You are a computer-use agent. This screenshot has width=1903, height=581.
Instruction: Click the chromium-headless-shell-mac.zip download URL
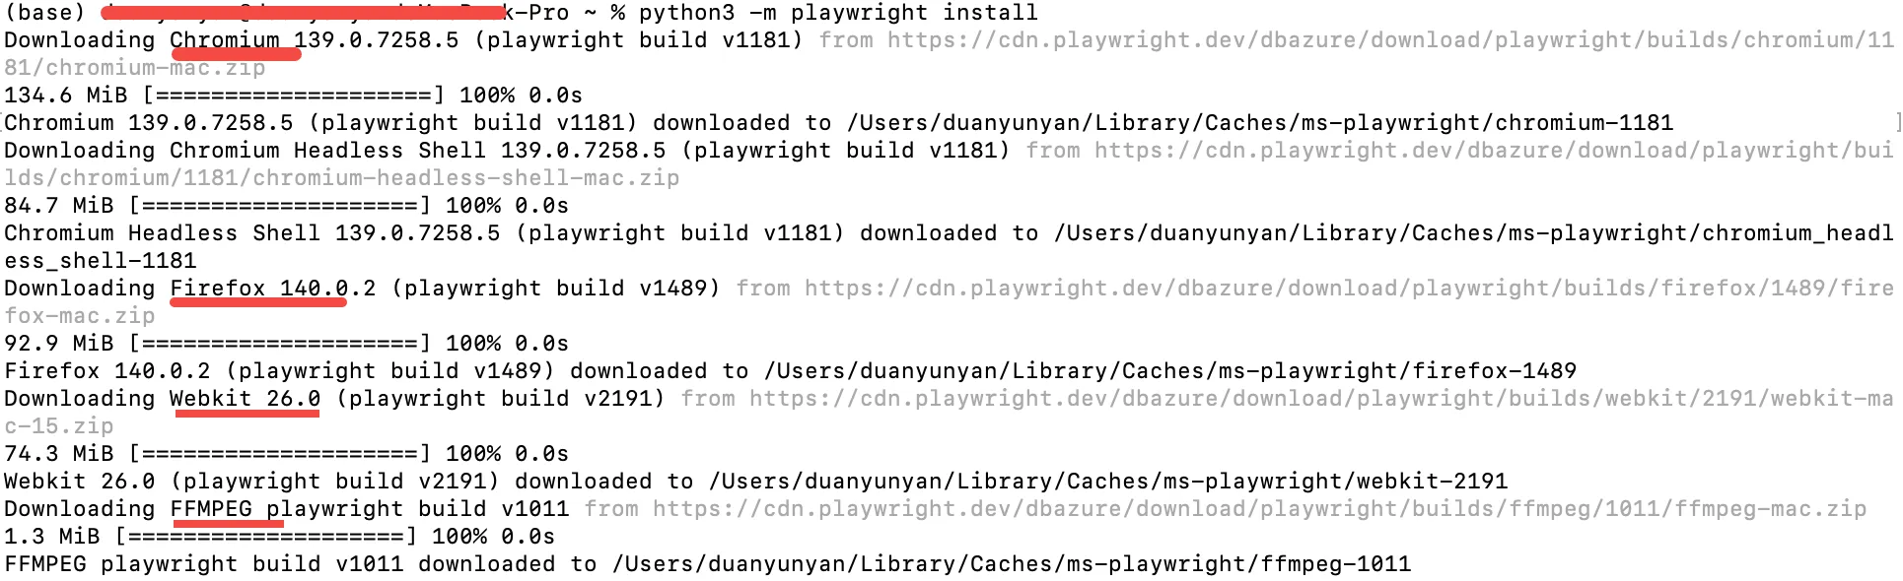pyautogui.click(x=949, y=164)
